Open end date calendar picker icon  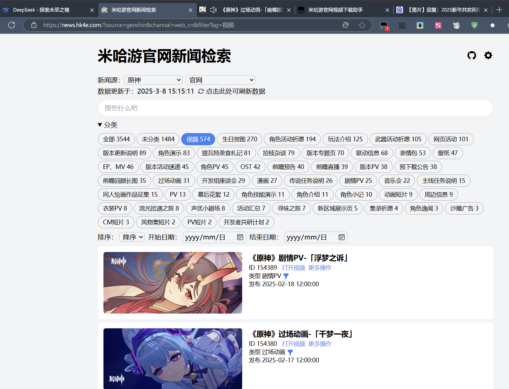coord(342,237)
